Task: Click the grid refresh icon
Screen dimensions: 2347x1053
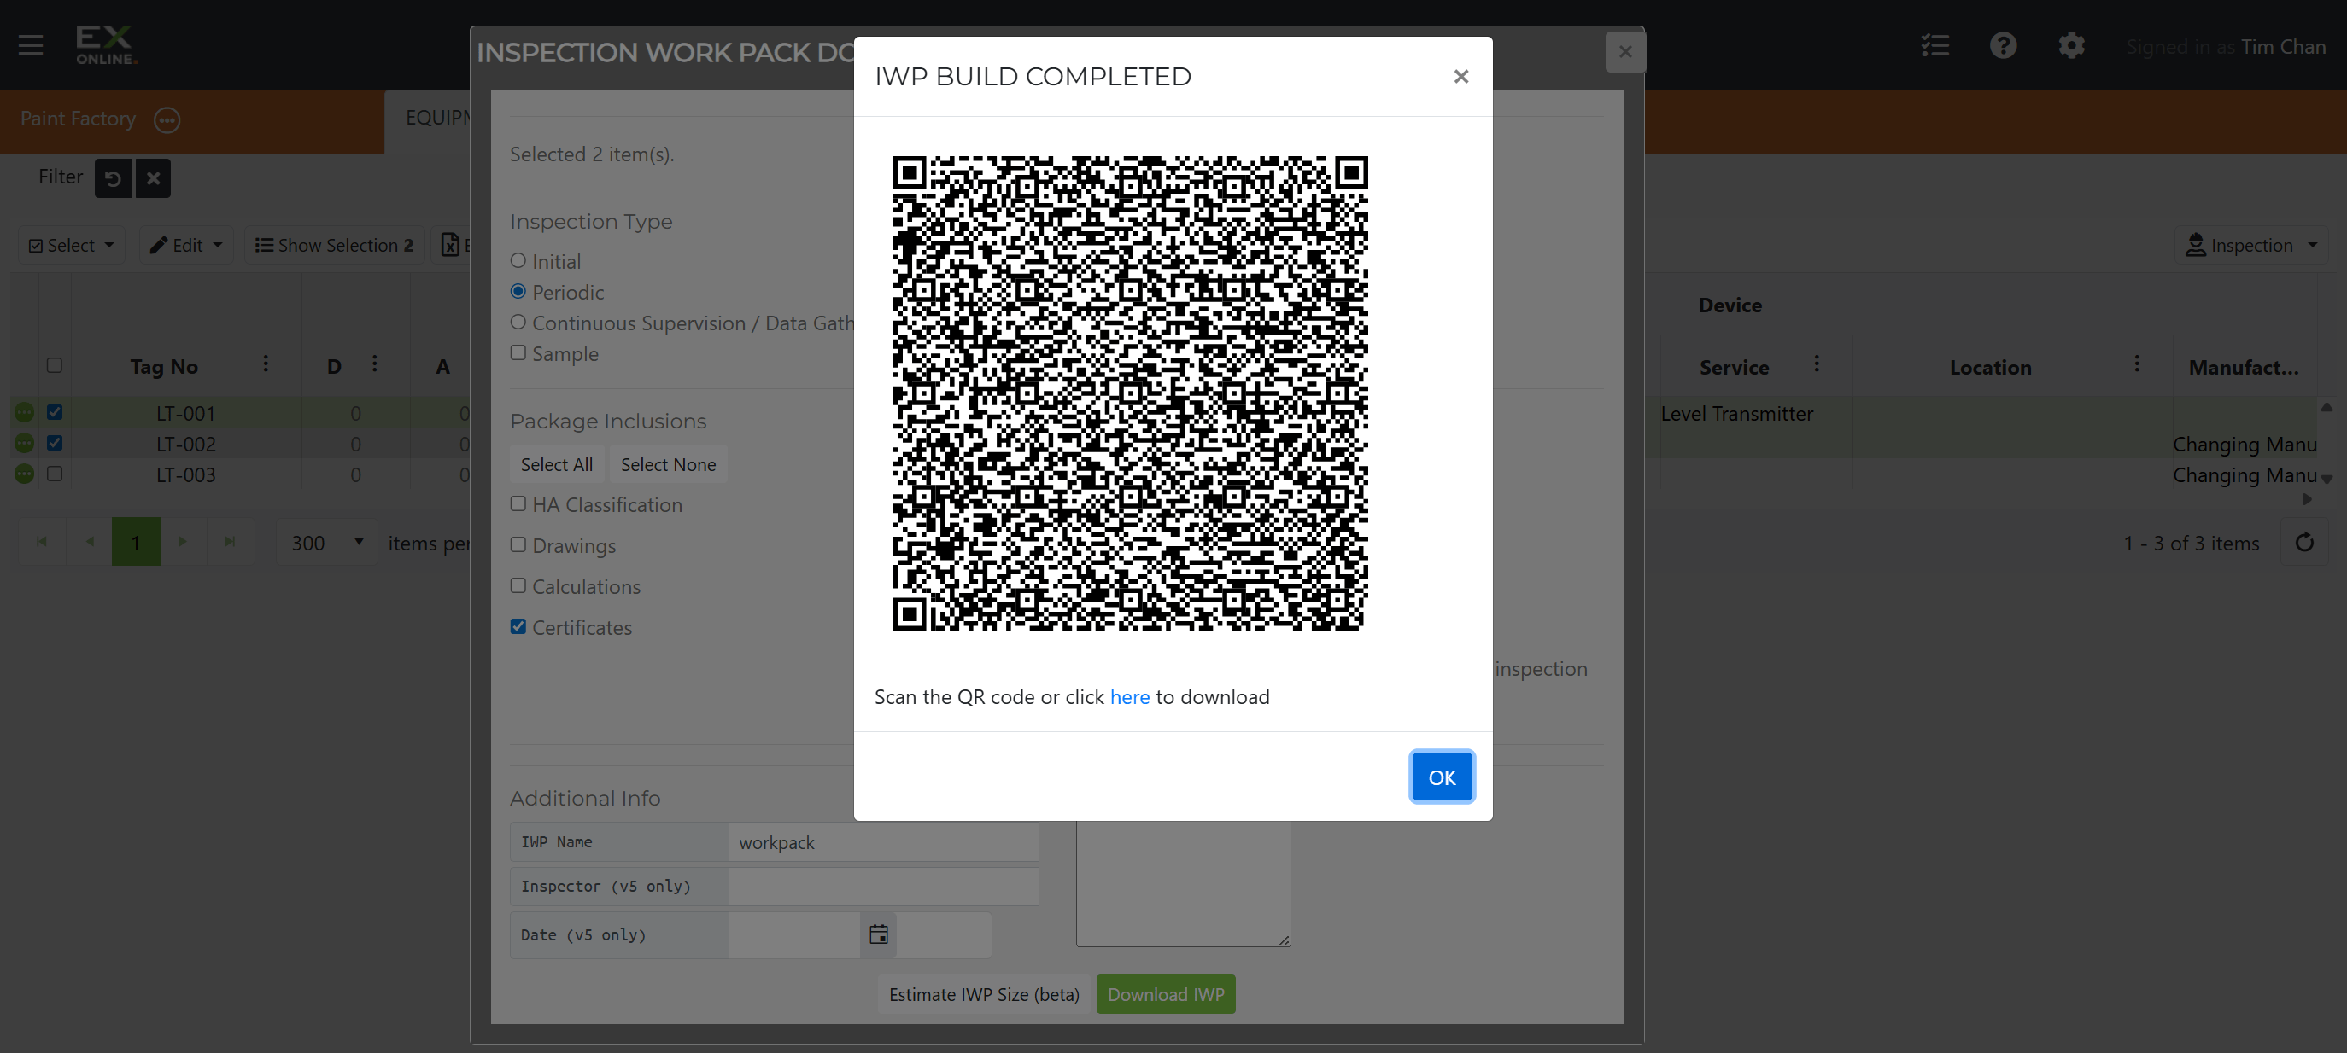Action: pyautogui.click(x=2304, y=543)
